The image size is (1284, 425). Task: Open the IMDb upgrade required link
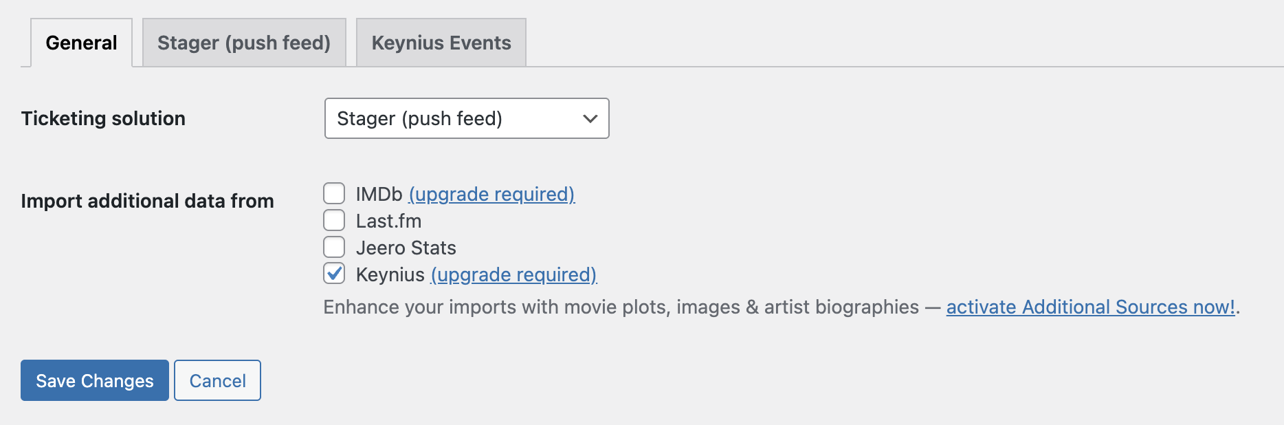pos(491,194)
